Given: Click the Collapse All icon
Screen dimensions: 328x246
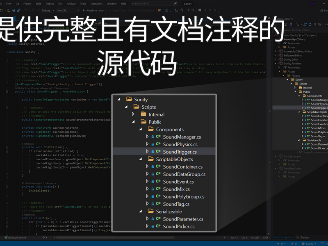Looking at the screenshot, I should pyautogui.click(x=315, y=25).
